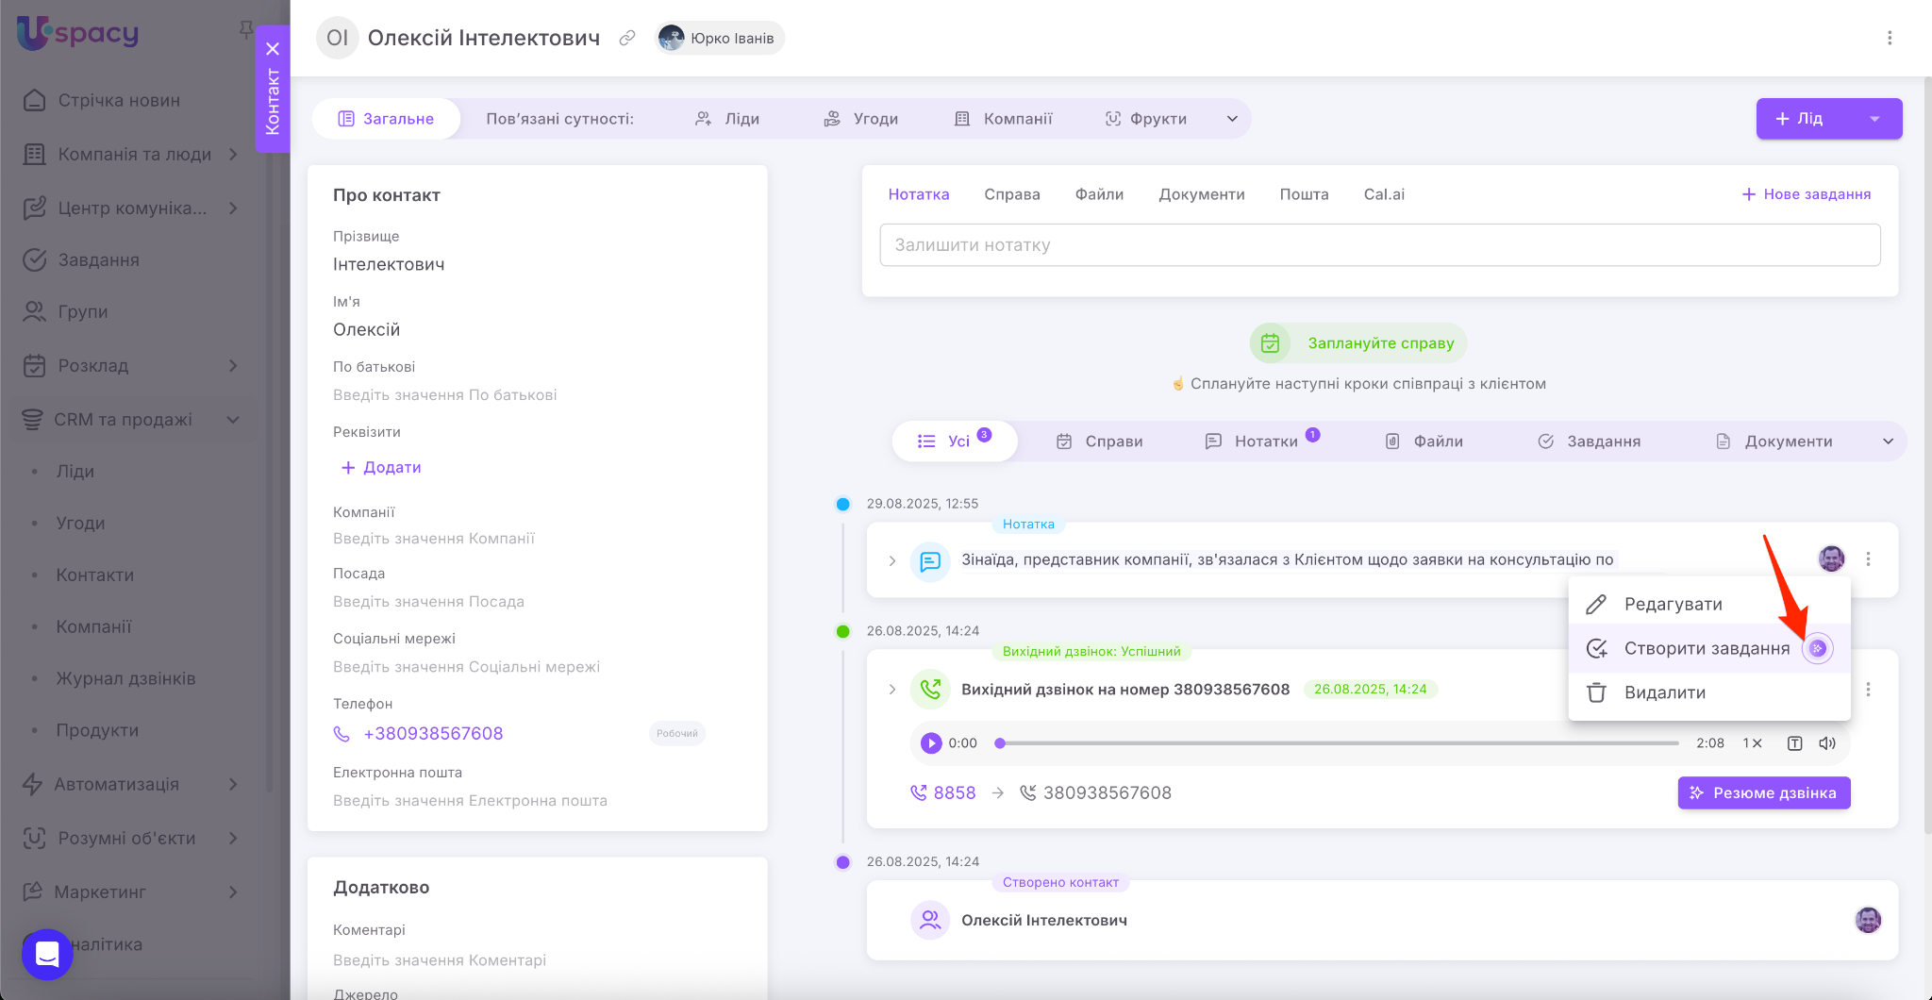Expand the outgoing call entry details
The width and height of the screenshot is (1932, 1000).
point(892,690)
